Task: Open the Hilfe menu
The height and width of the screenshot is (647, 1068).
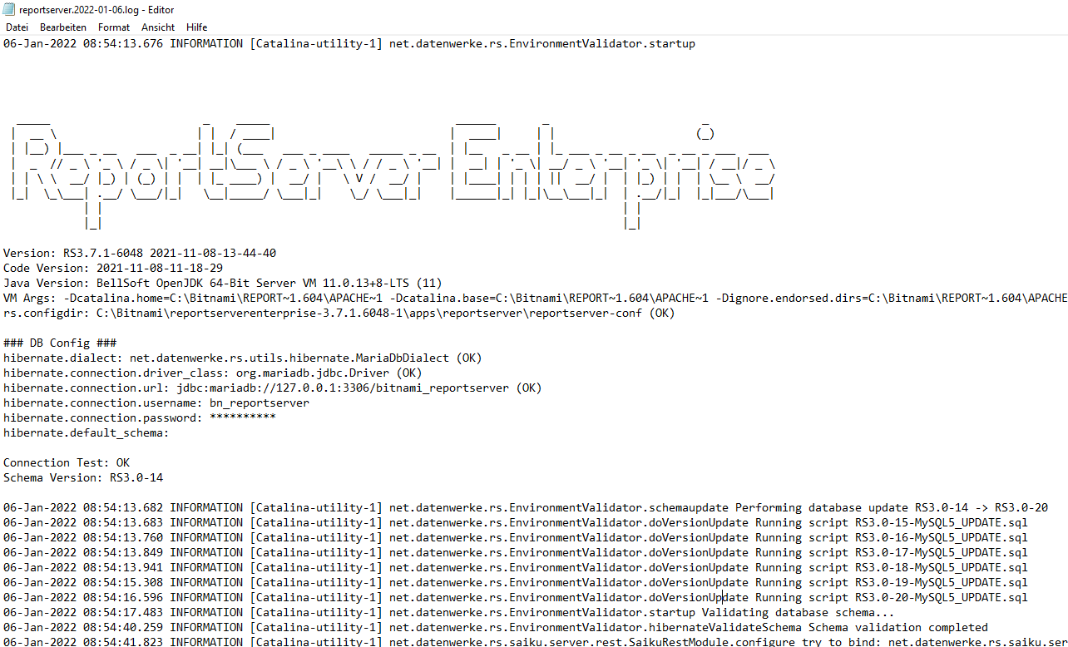Action: click(197, 27)
